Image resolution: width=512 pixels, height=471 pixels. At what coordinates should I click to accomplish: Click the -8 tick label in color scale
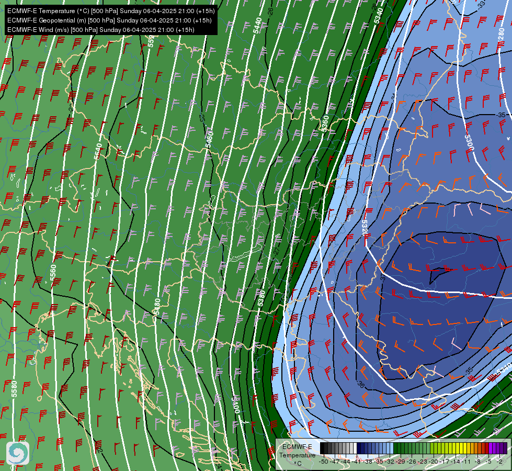[477, 462]
